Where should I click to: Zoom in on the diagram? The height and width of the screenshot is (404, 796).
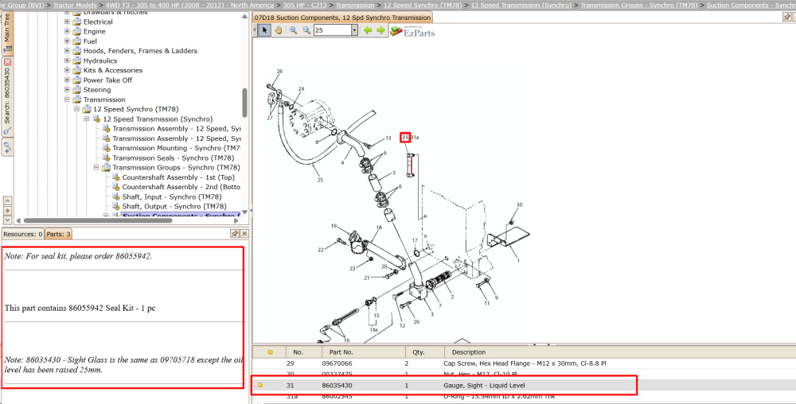tap(294, 30)
